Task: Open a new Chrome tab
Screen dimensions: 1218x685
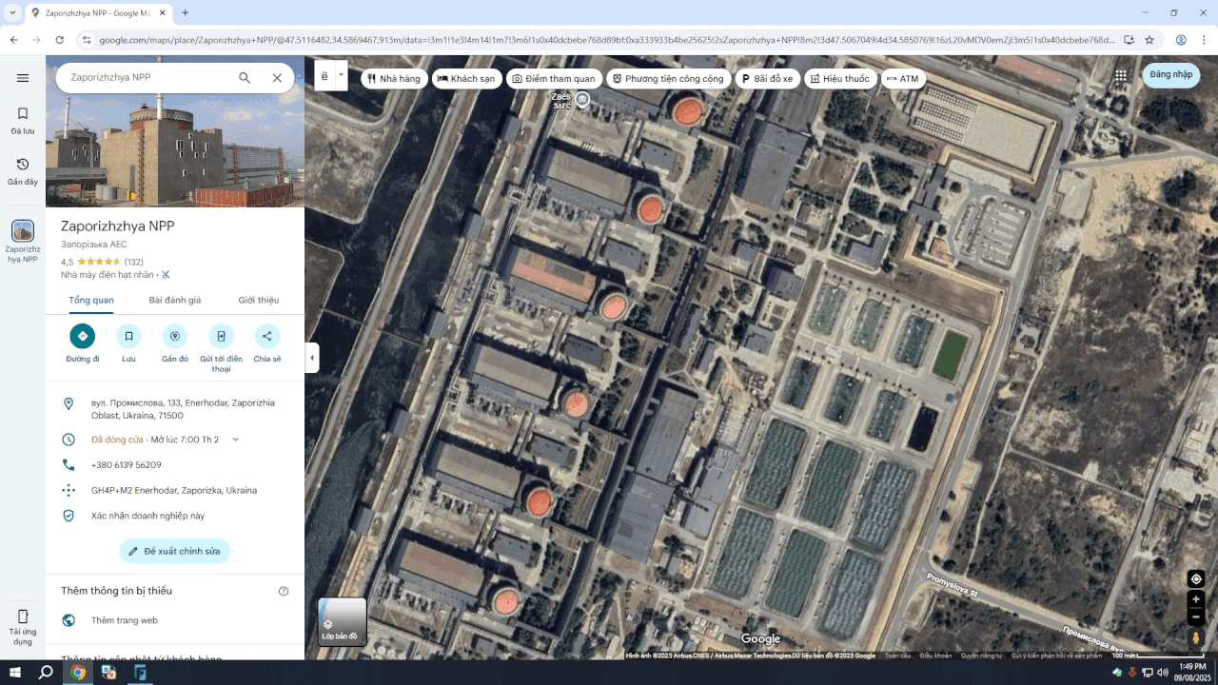Action: click(185, 12)
